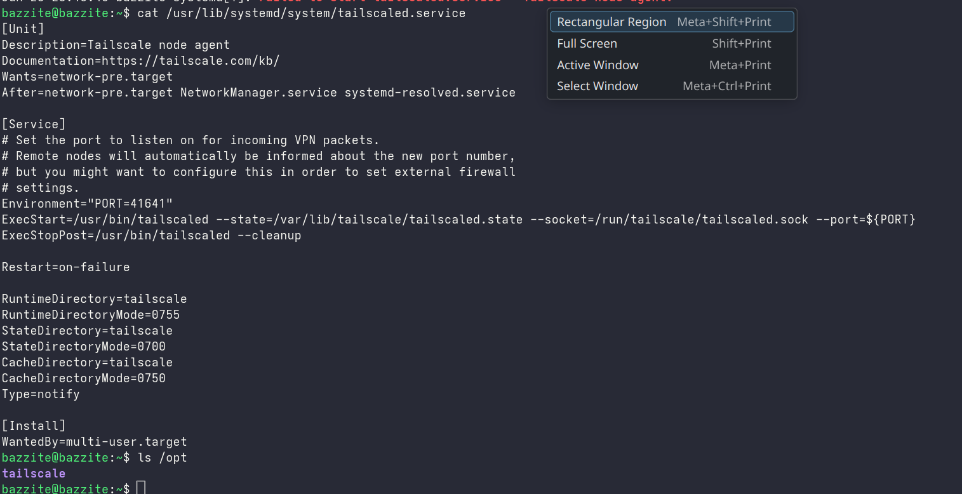The height and width of the screenshot is (494, 962).
Task: Place cursor at the final terminal prompt
Action: 141,488
